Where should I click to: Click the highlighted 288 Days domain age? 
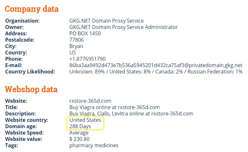(x=80, y=126)
